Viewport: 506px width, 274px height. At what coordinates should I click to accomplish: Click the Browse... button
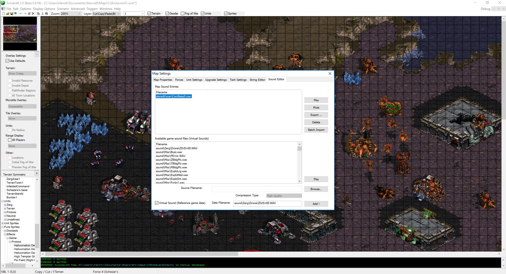click(316, 189)
